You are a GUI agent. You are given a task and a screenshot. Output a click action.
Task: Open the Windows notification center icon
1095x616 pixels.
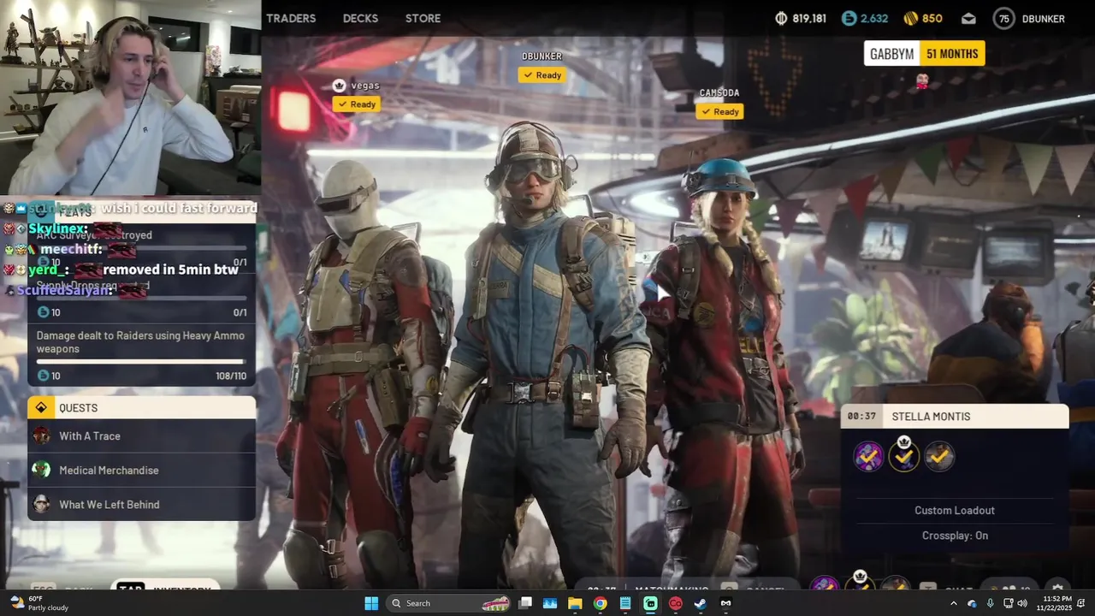pyautogui.click(x=1081, y=603)
